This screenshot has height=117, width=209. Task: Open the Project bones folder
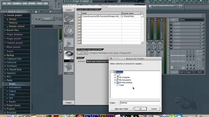click(13, 105)
